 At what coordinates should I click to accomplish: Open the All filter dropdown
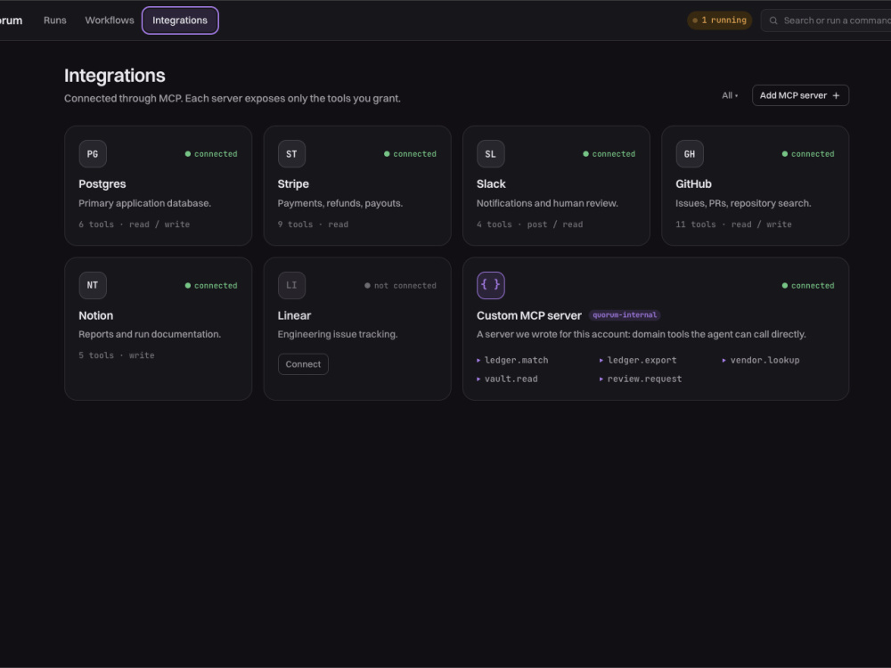730,95
